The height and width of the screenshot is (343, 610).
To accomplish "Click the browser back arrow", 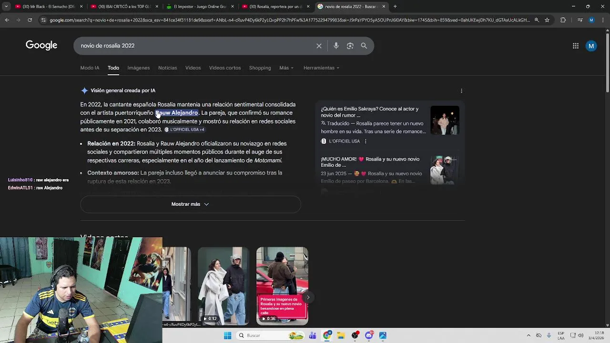I will (x=7, y=20).
